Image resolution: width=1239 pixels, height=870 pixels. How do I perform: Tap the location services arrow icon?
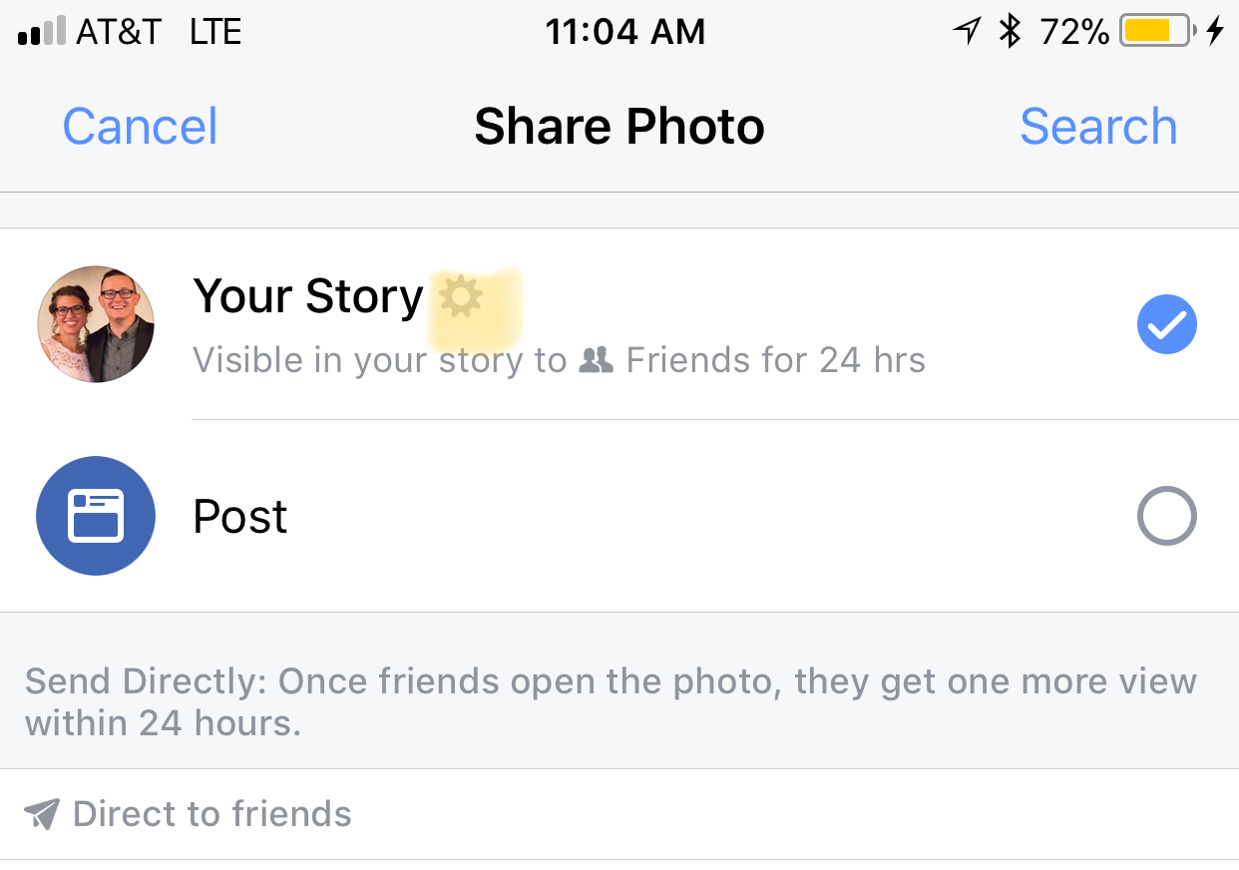(x=966, y=32)
